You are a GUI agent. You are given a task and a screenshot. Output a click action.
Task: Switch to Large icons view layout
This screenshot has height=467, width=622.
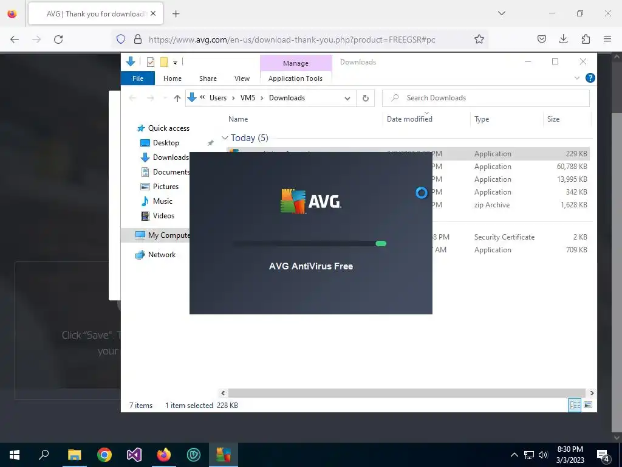[588, 404]
